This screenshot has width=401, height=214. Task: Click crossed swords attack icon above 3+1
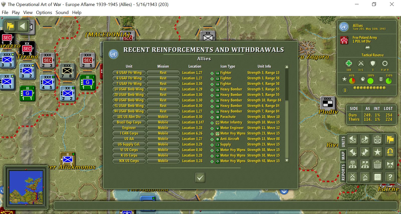pos(361,63)
